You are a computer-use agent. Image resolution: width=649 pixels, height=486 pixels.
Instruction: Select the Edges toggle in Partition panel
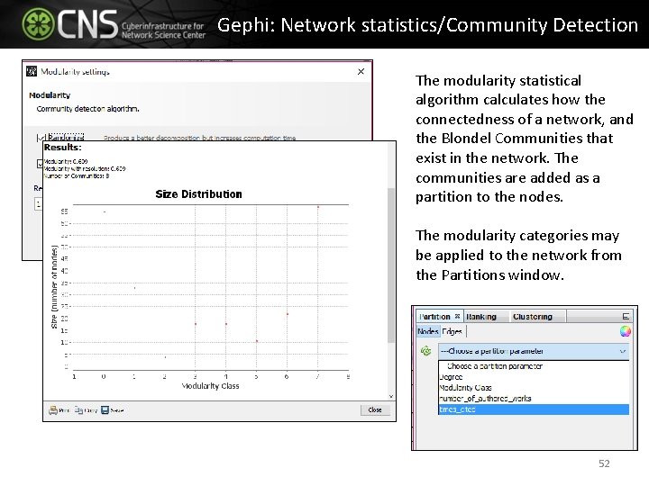tap(452, 331)
